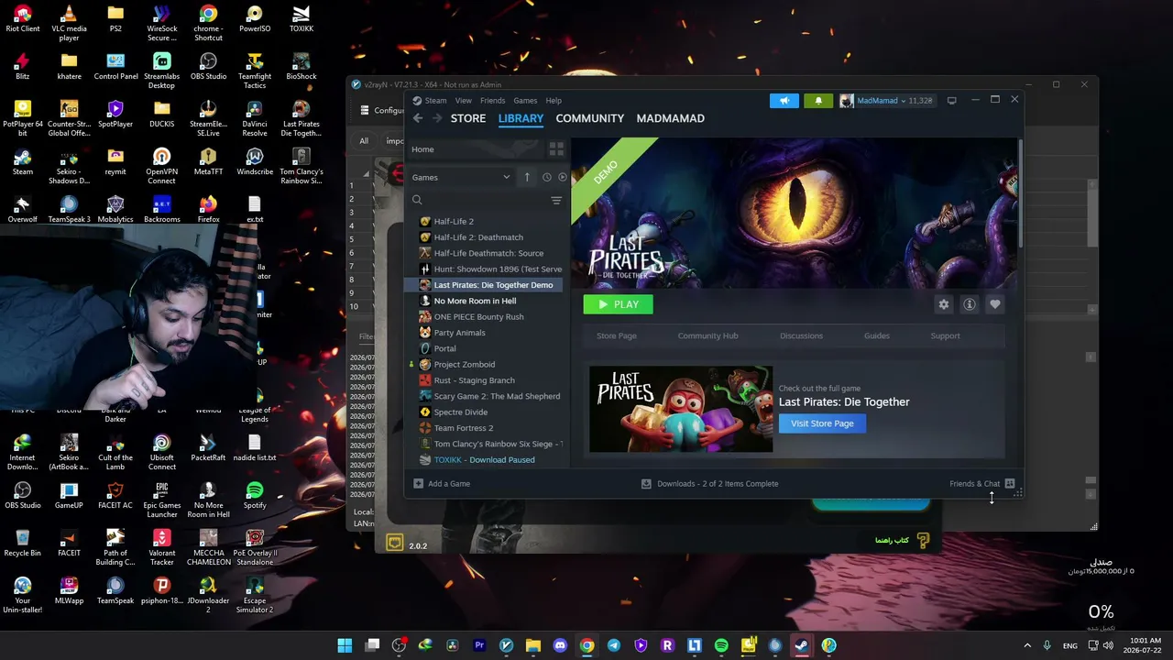Open Downloads status at bottom

tap(710, 484)
